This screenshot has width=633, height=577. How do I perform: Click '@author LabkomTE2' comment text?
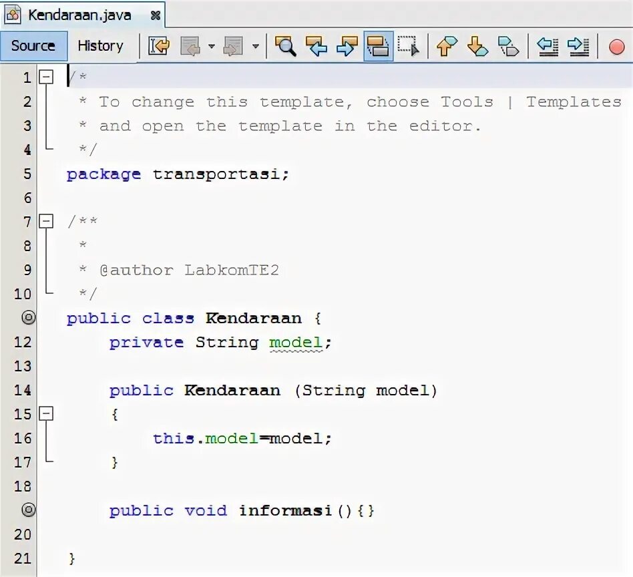(190, 270)
